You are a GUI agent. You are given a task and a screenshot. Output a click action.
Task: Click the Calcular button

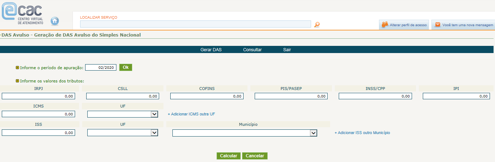click(x=228, y=156)
